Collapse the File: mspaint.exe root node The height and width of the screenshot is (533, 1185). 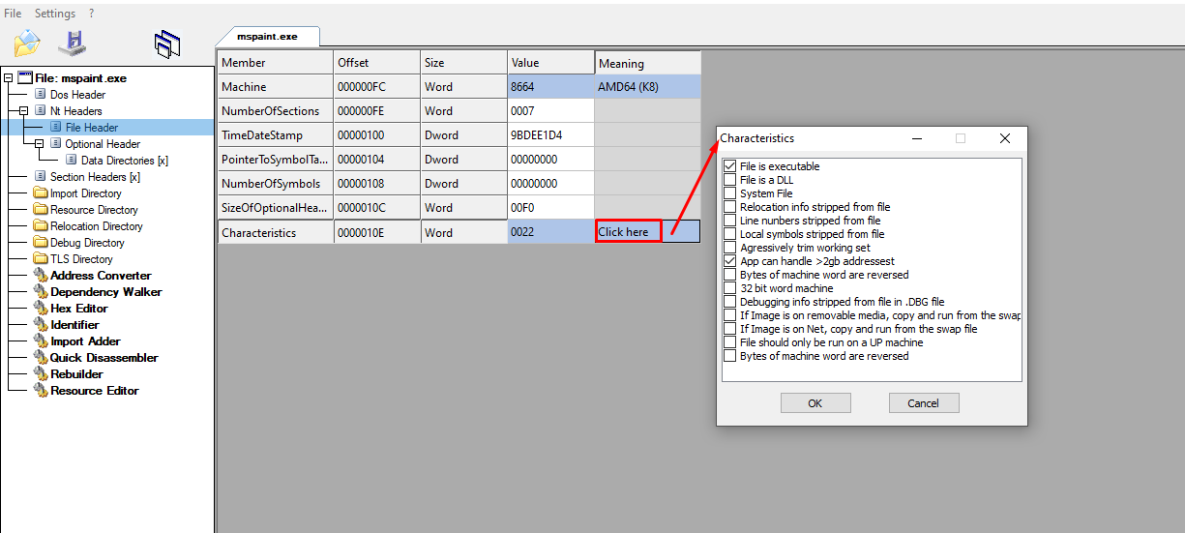tap(9, 78)
